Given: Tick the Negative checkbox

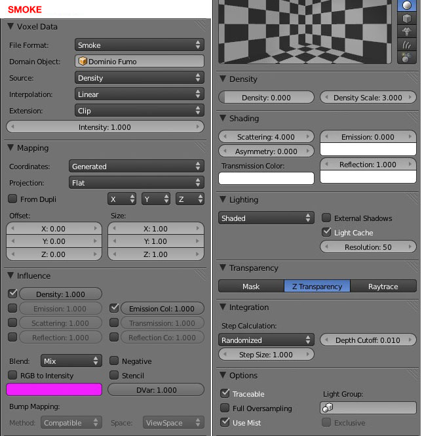Looking at the screenshot, I should (x=114, y=361).
